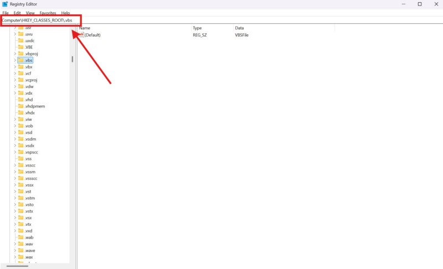
Task: Expand the .vsto key
Action: click(x=15, y=204)
